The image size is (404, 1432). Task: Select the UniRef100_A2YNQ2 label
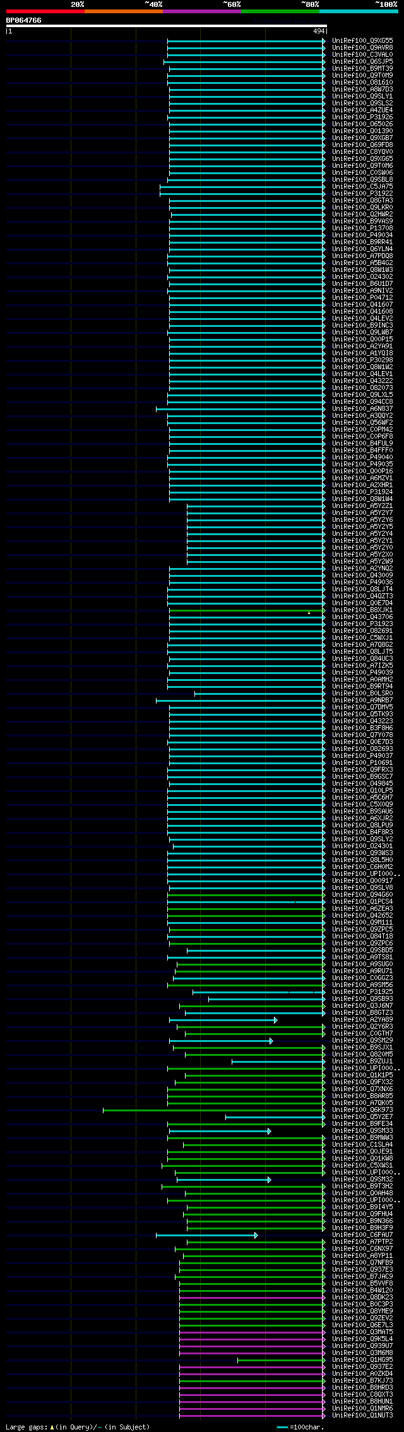[362, 568]
